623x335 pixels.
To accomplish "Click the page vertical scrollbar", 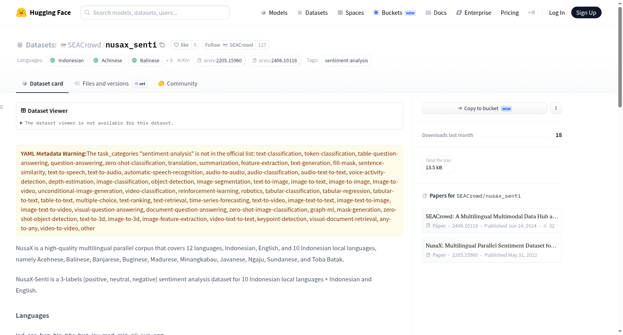I will pyautogui.click(x=620, y=57).
